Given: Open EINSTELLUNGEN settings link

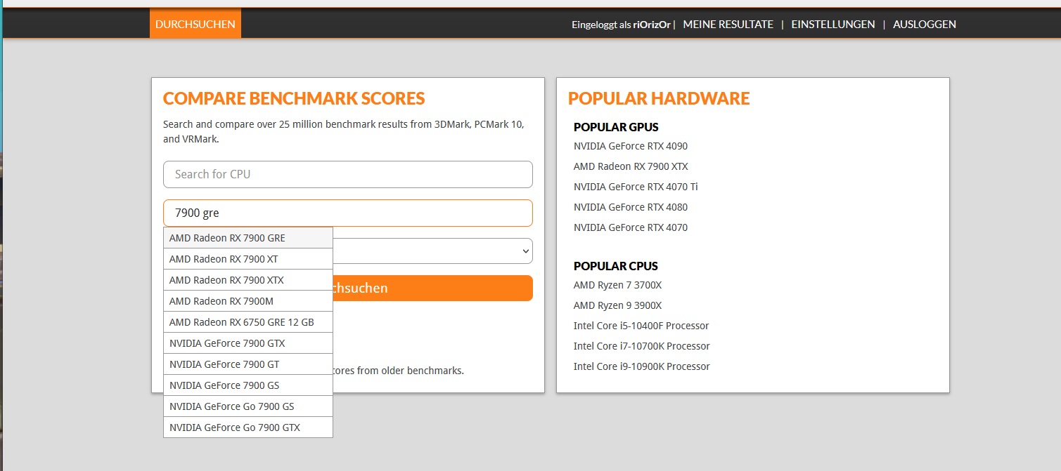Looking at the screenshot, I should [833, 24].
